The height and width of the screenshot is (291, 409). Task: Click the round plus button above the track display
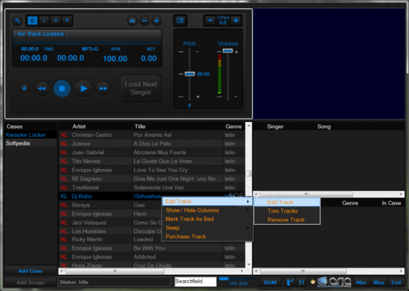157,21
